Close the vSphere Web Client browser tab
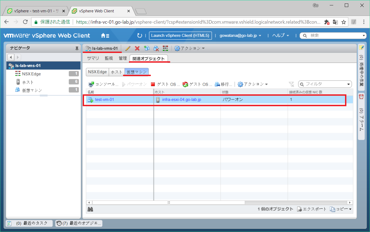This screenshot has height=232, width=370. coord(128,11)
